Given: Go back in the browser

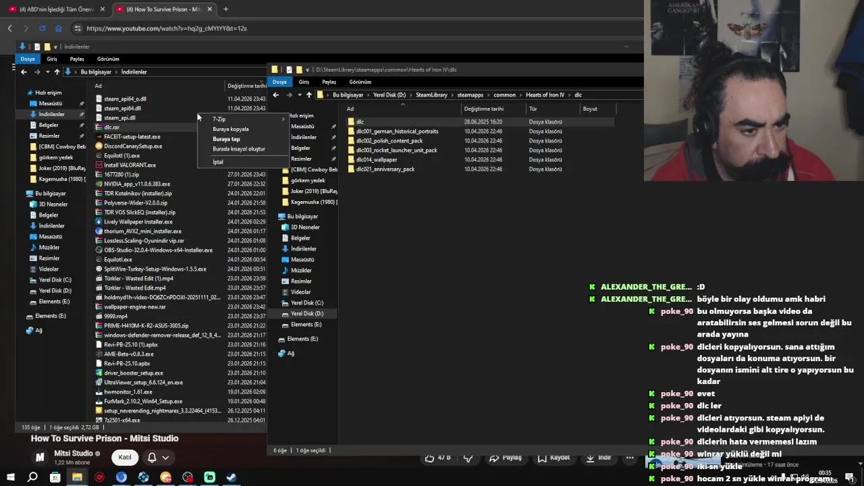Looking at the screenshot, I should [10, 28].
